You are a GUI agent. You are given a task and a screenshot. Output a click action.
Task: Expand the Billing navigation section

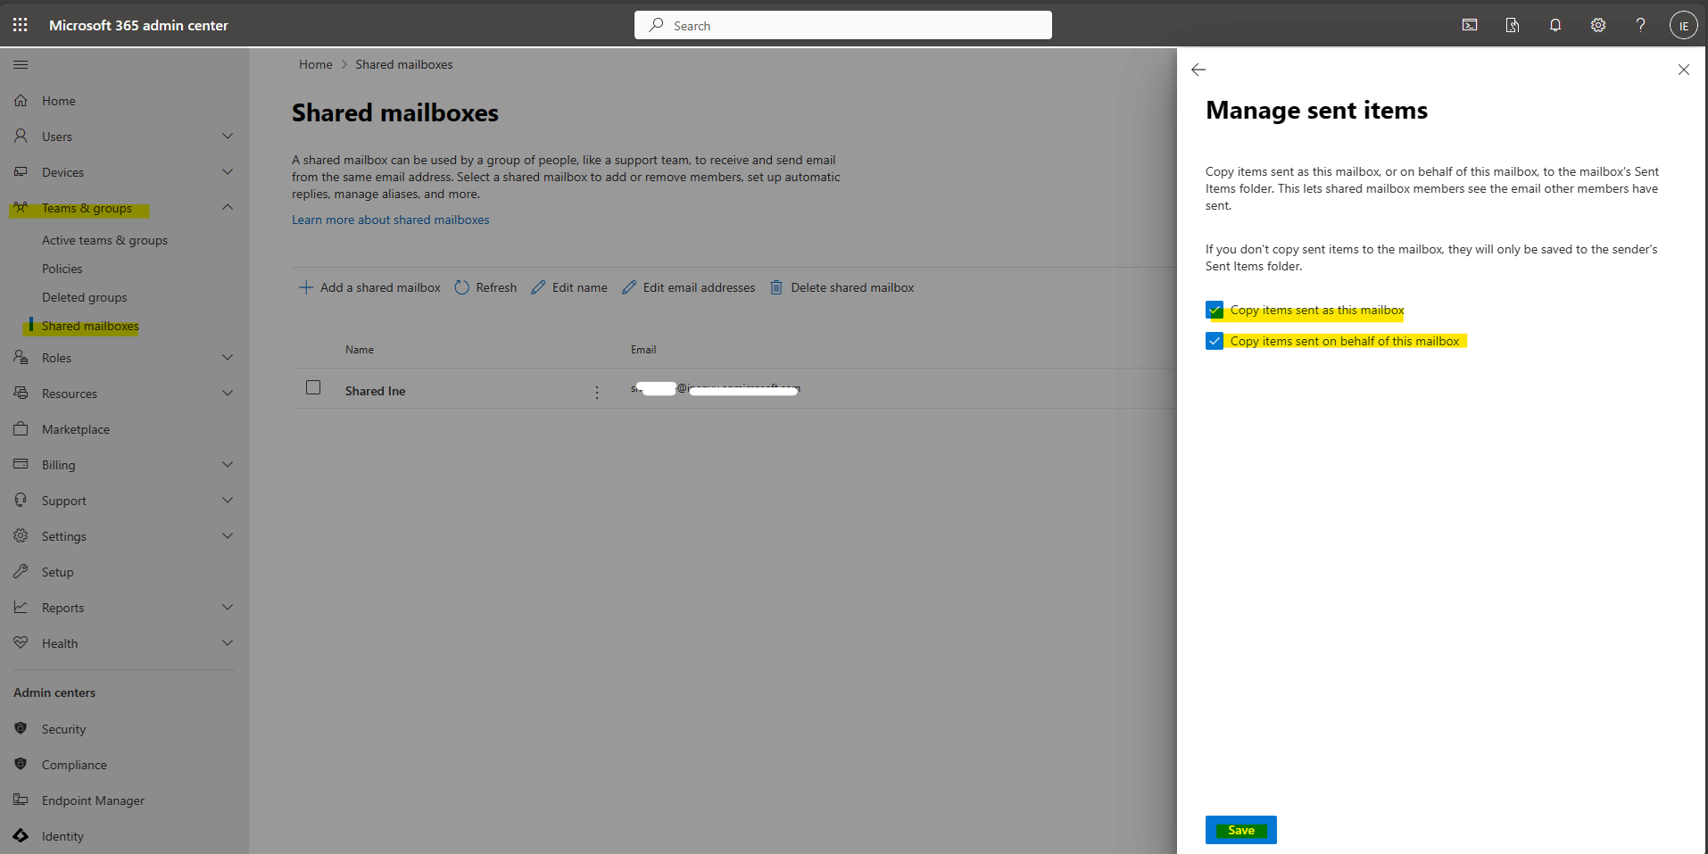228,464
